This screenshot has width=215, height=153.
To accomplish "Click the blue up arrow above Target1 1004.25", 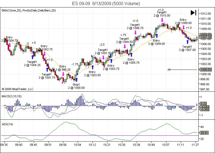I will point(33,57).
